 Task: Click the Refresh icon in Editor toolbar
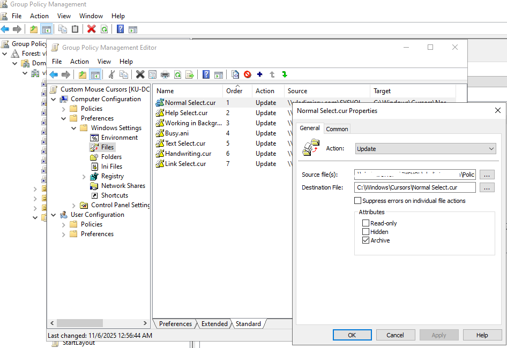tap(177, 74)
